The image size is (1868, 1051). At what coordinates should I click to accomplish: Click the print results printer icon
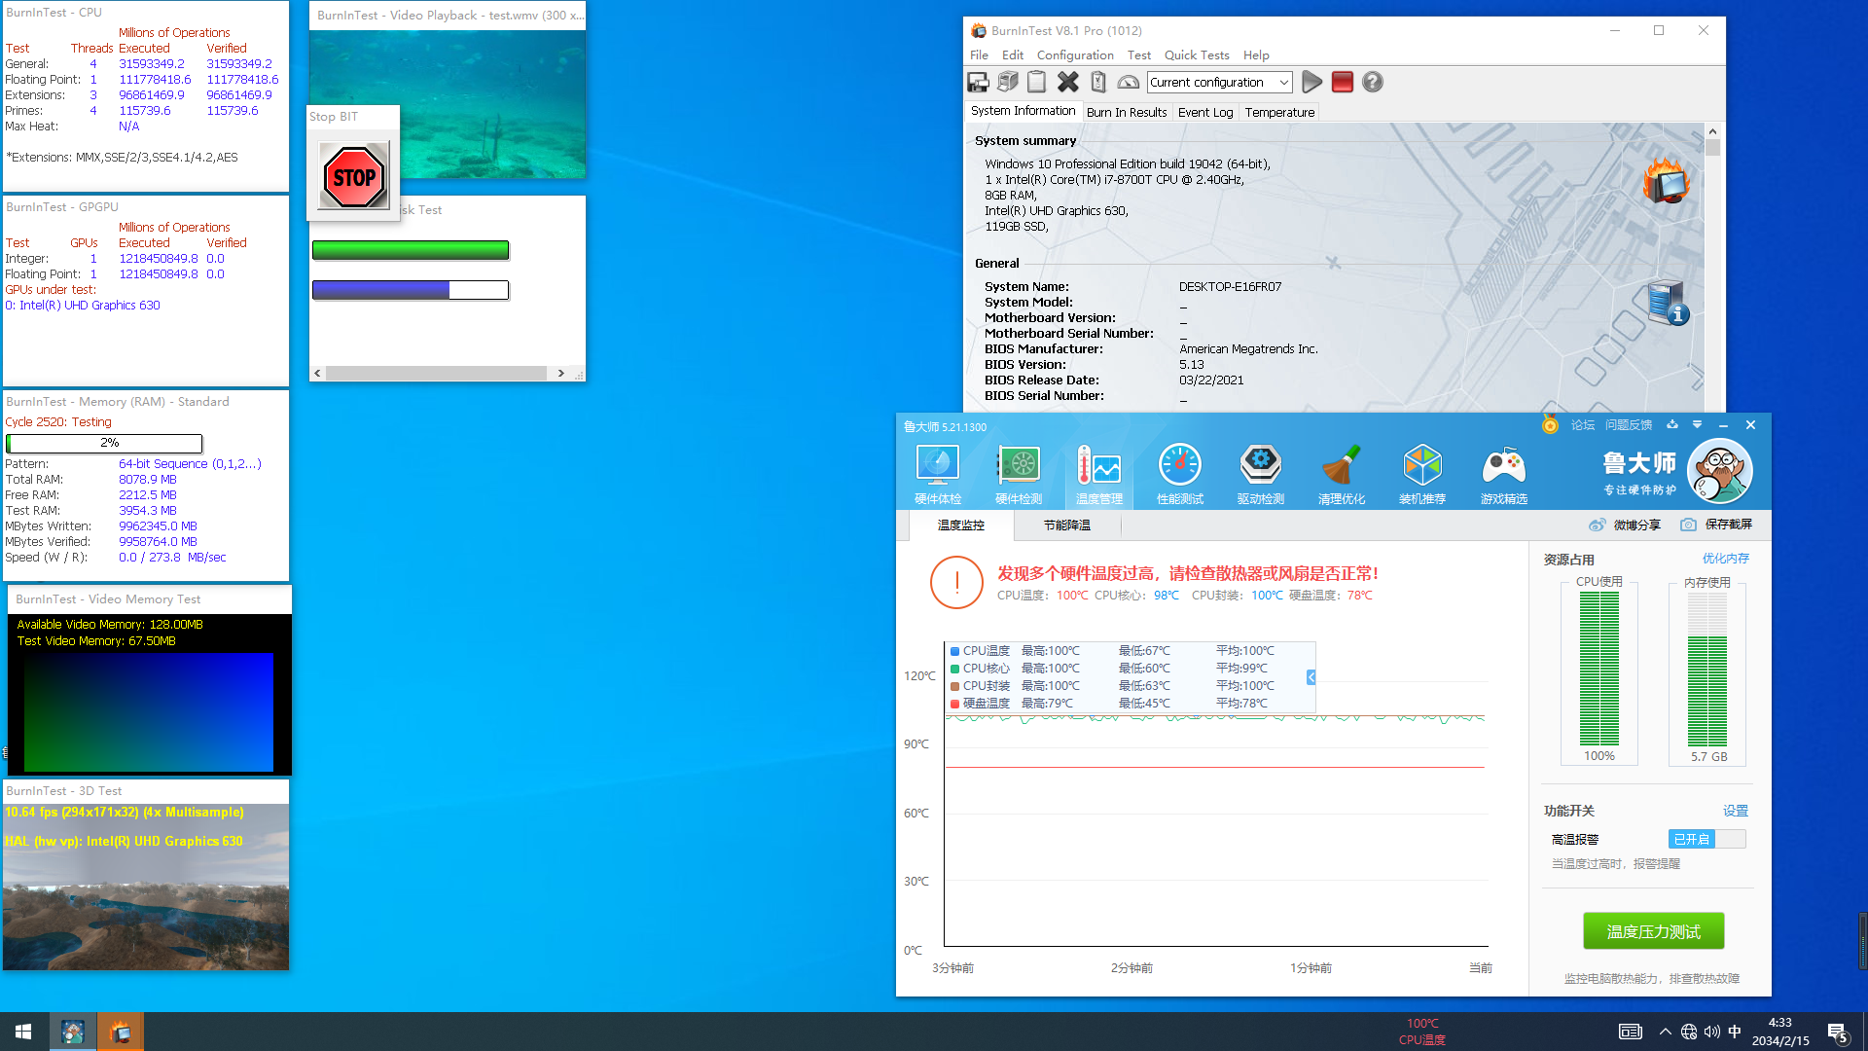[1008, 83]
